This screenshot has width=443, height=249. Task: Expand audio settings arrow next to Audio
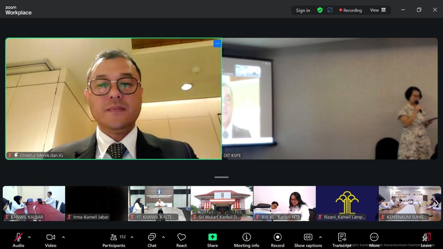[29, 237]
